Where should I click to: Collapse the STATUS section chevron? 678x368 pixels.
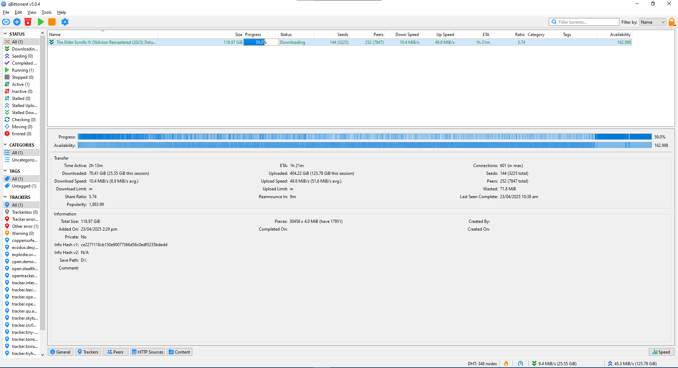coord(5,34)
